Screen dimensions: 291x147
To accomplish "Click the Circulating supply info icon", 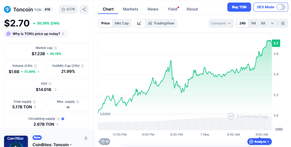I will click(x=58, y=119).
